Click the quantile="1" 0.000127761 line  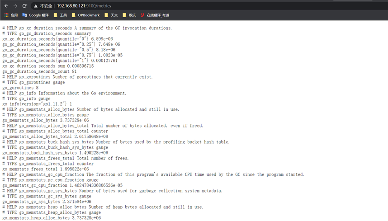[x=60, y=61]
